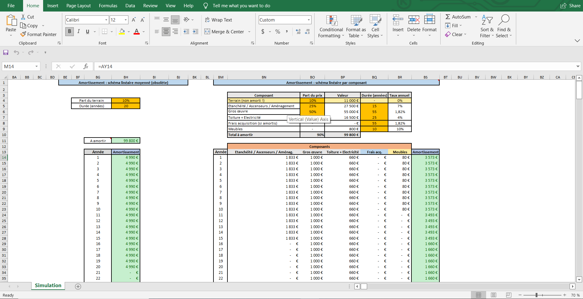Viewport: 583px width, 299px height.
Task: Click the Increase Font Size icon
Action: (134, 20)
